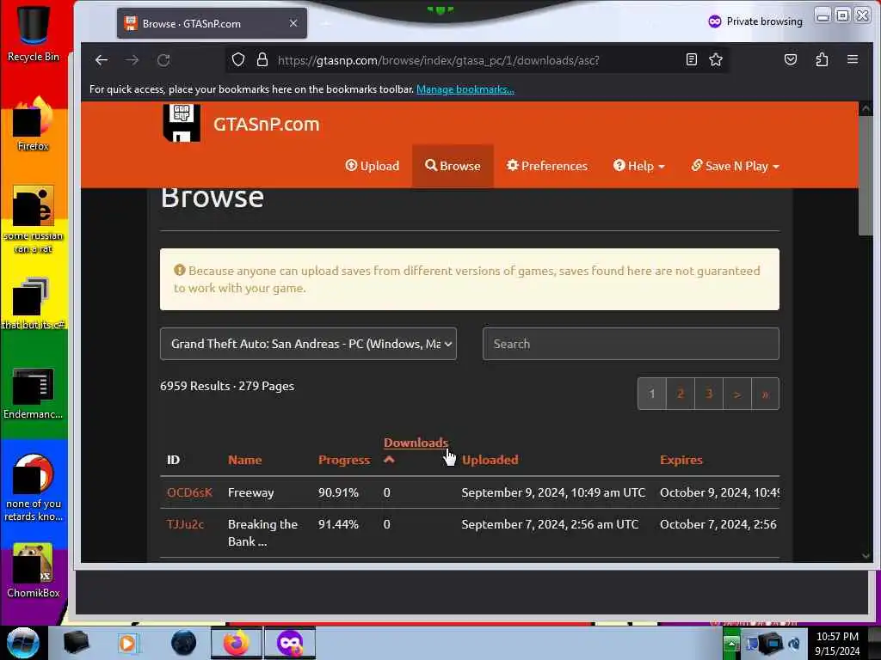
Task: Open the Firefox hamburger menu
Action: point(853,59)
